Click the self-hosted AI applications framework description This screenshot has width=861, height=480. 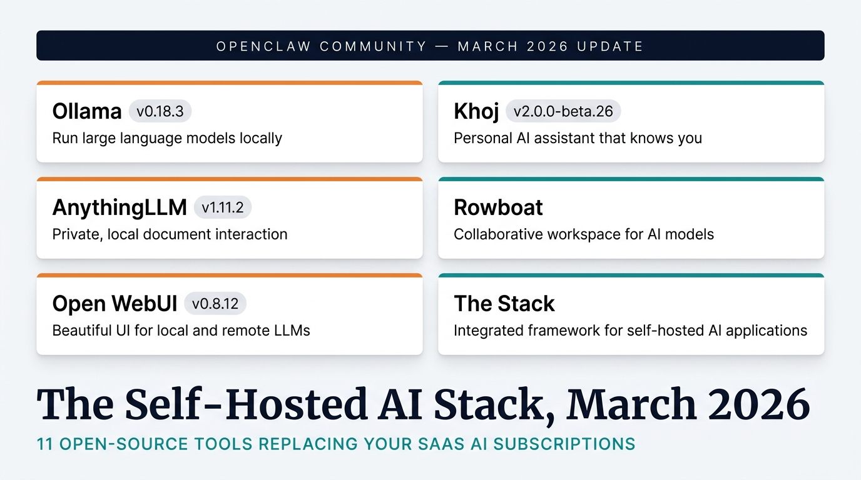point(630,331)
